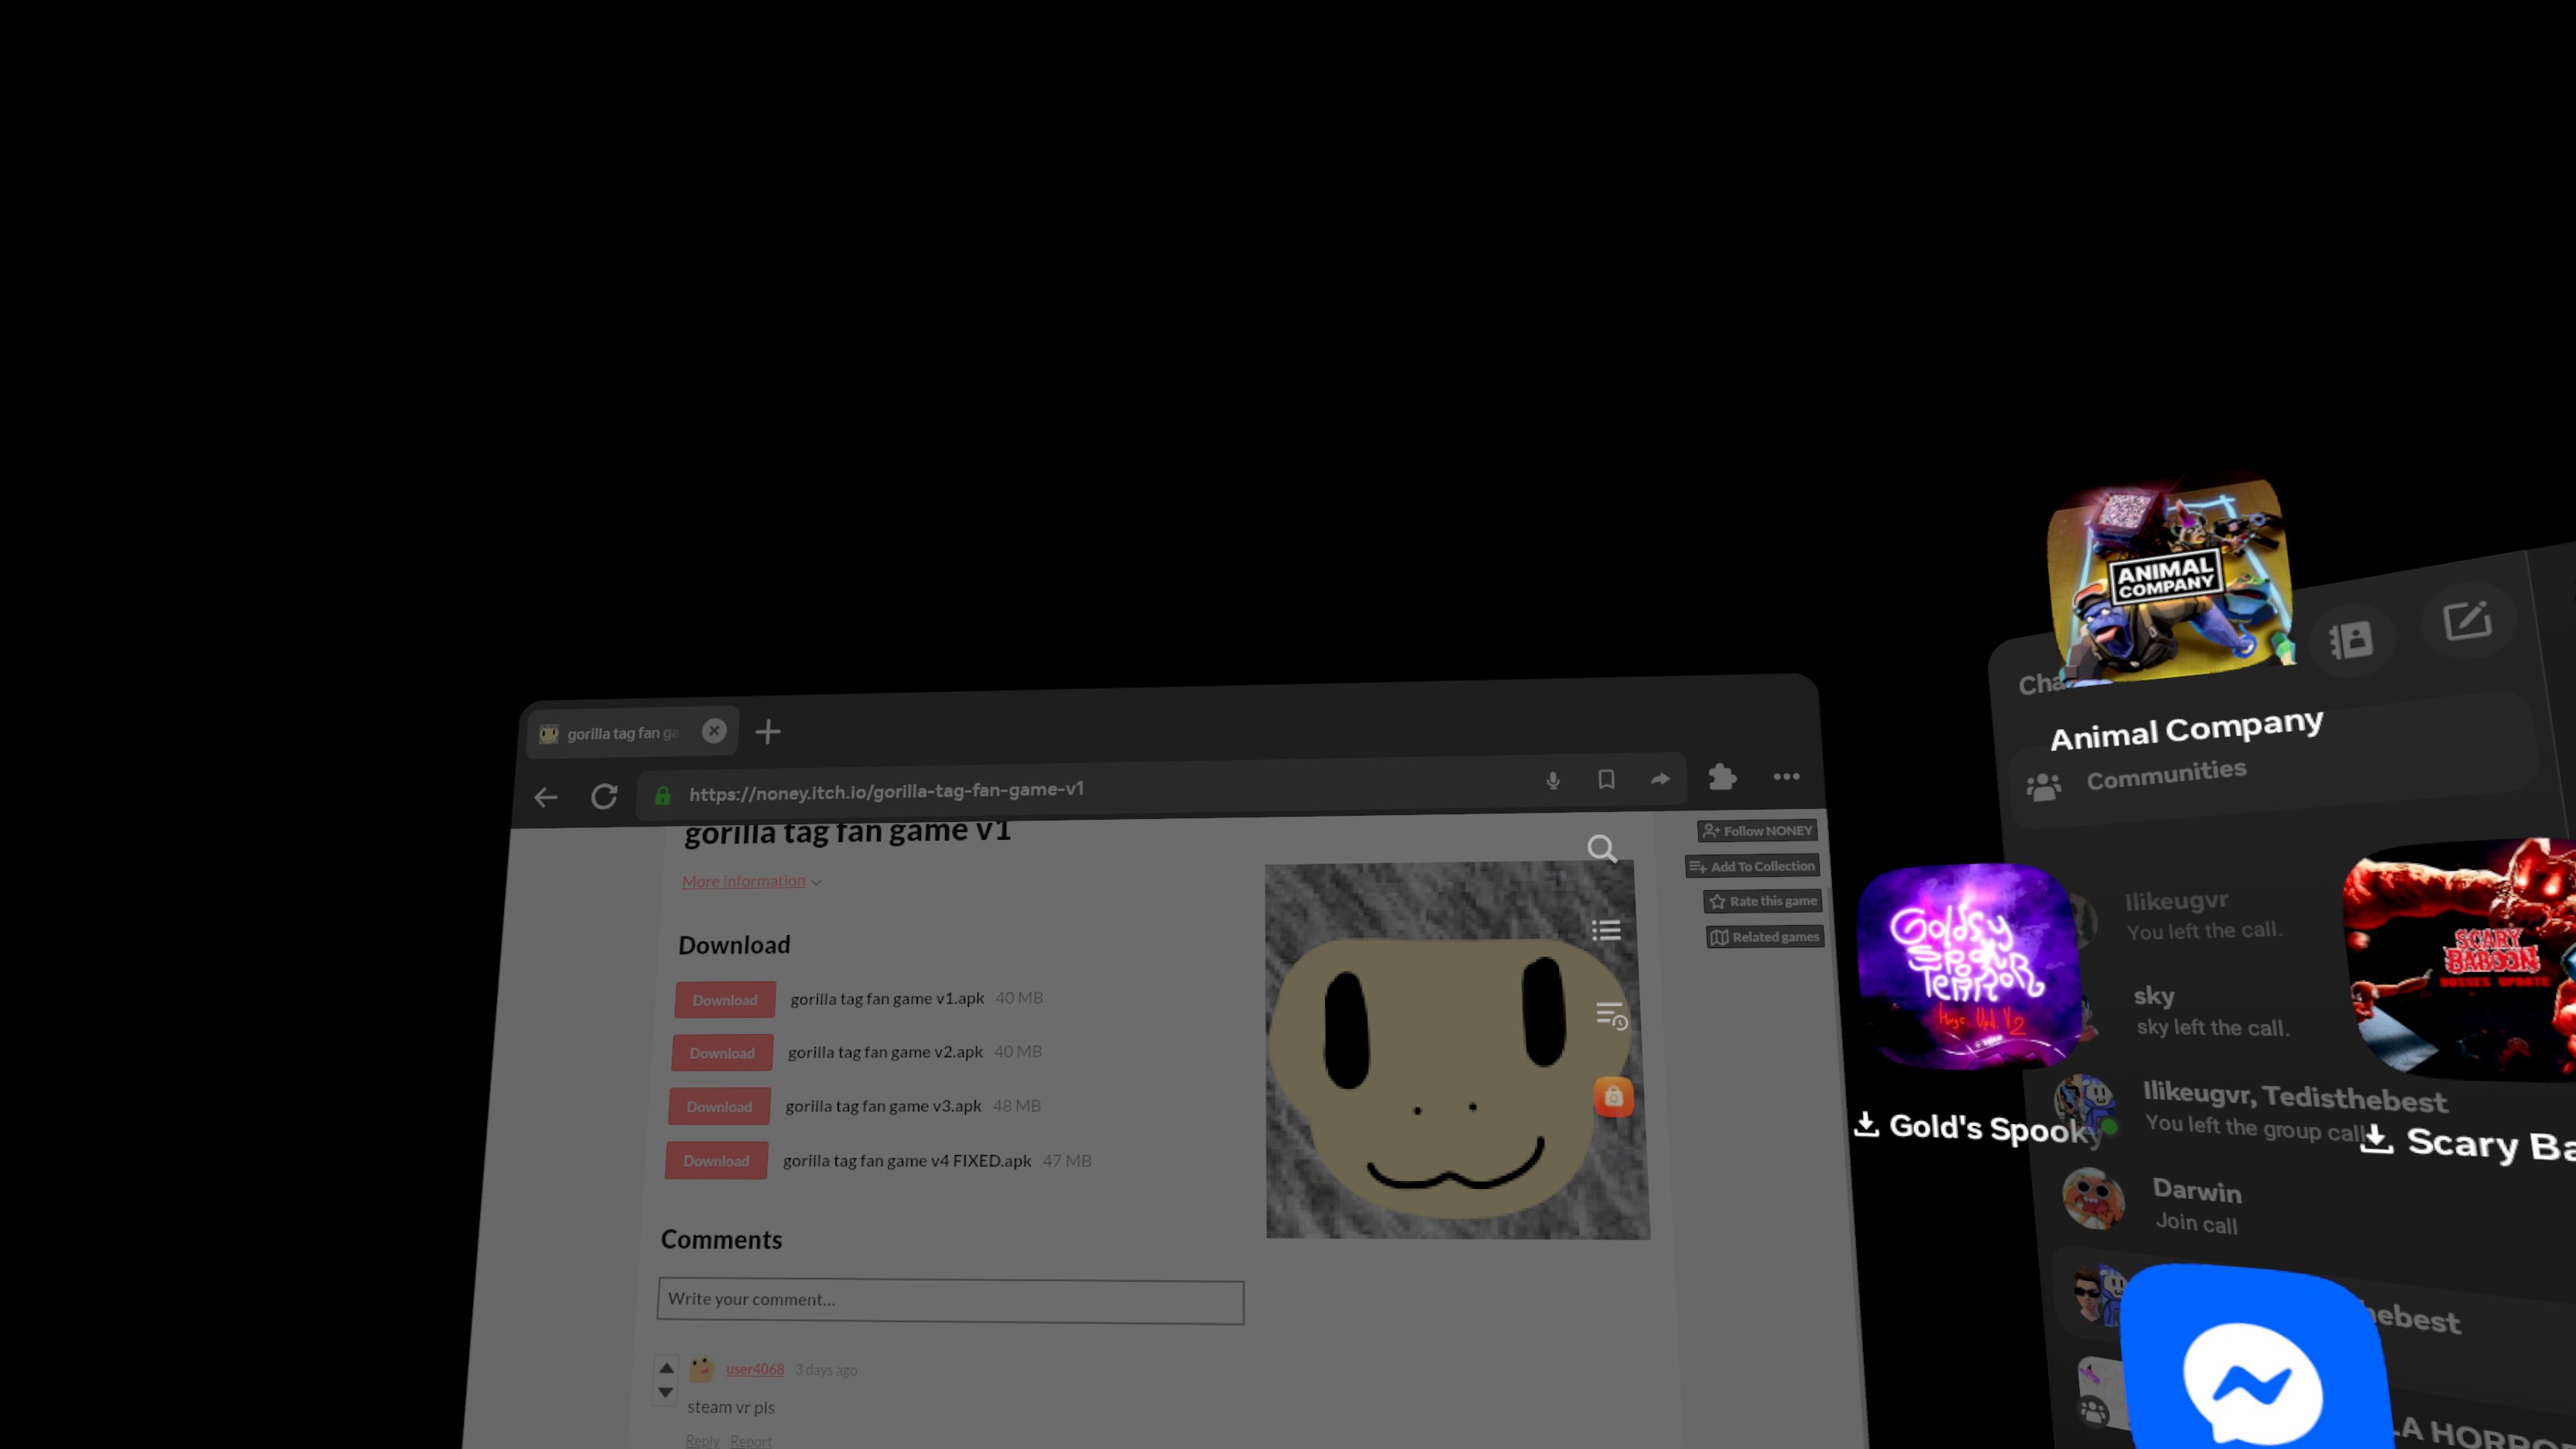Click the 'steam vr pls' comment text
The width and height of the screenshot is (2576, 1449).
(731, 1407)
